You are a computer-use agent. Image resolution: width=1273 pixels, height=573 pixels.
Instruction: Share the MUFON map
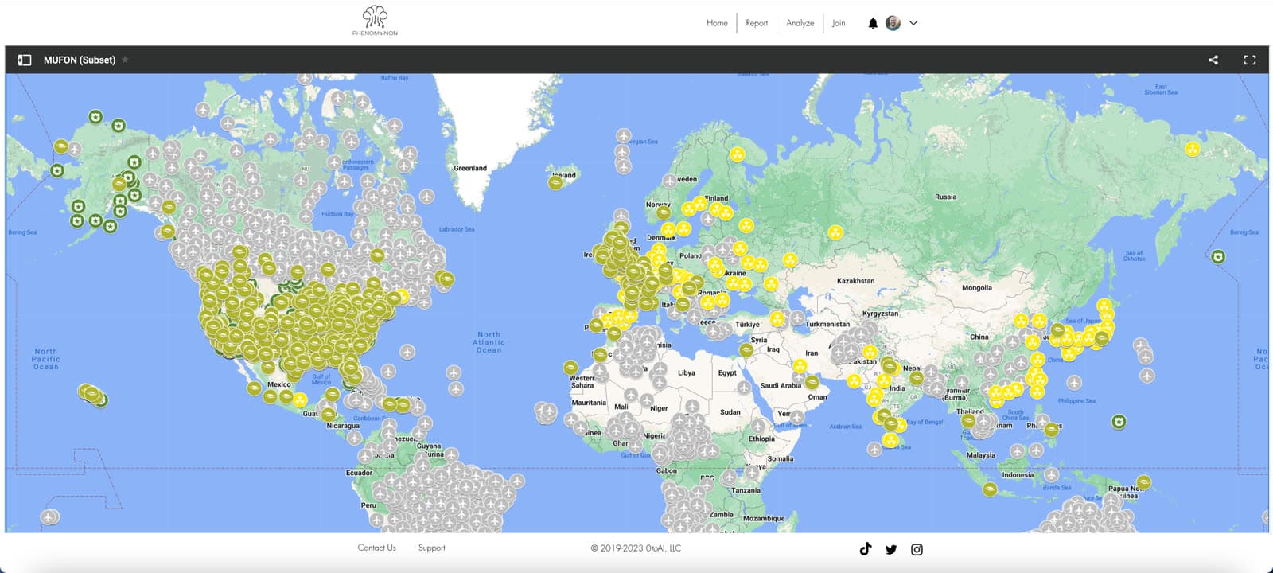pyautogui.click(x=1213, y=60)
